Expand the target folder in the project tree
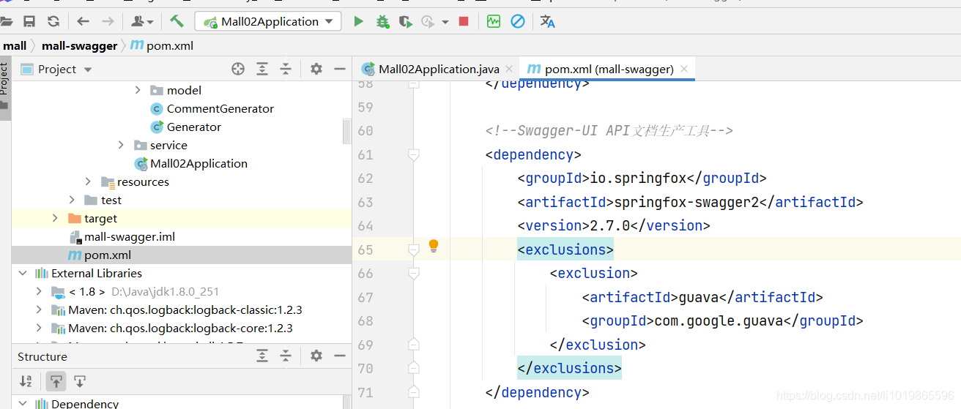The height and width of the screenshot is (409, 961). pyautogui.click(x=55, y=218)
